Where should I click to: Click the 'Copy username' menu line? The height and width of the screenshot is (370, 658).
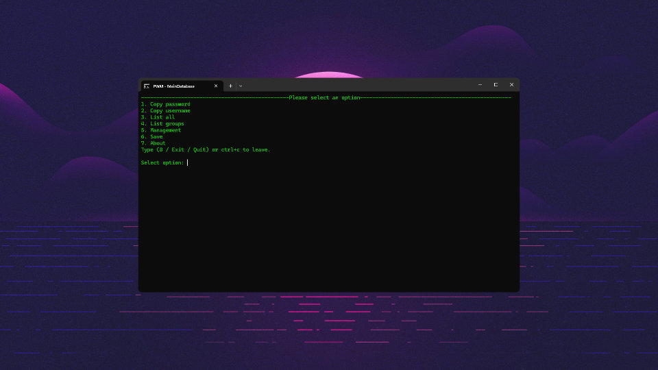(x=166, y=110)
